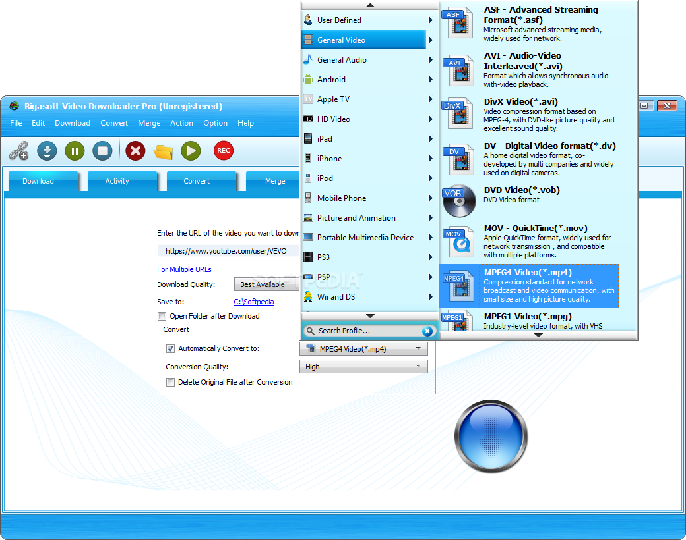The height and width of the screenshot is (540, 686).
Task: Open Download Quality Best Available dropdown
Action: (267, 284)
